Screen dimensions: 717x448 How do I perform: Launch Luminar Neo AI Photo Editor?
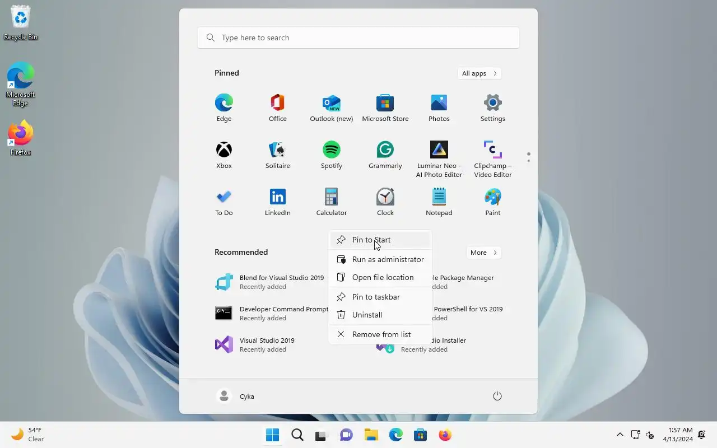pyautogui.click(x=439, y=159)
